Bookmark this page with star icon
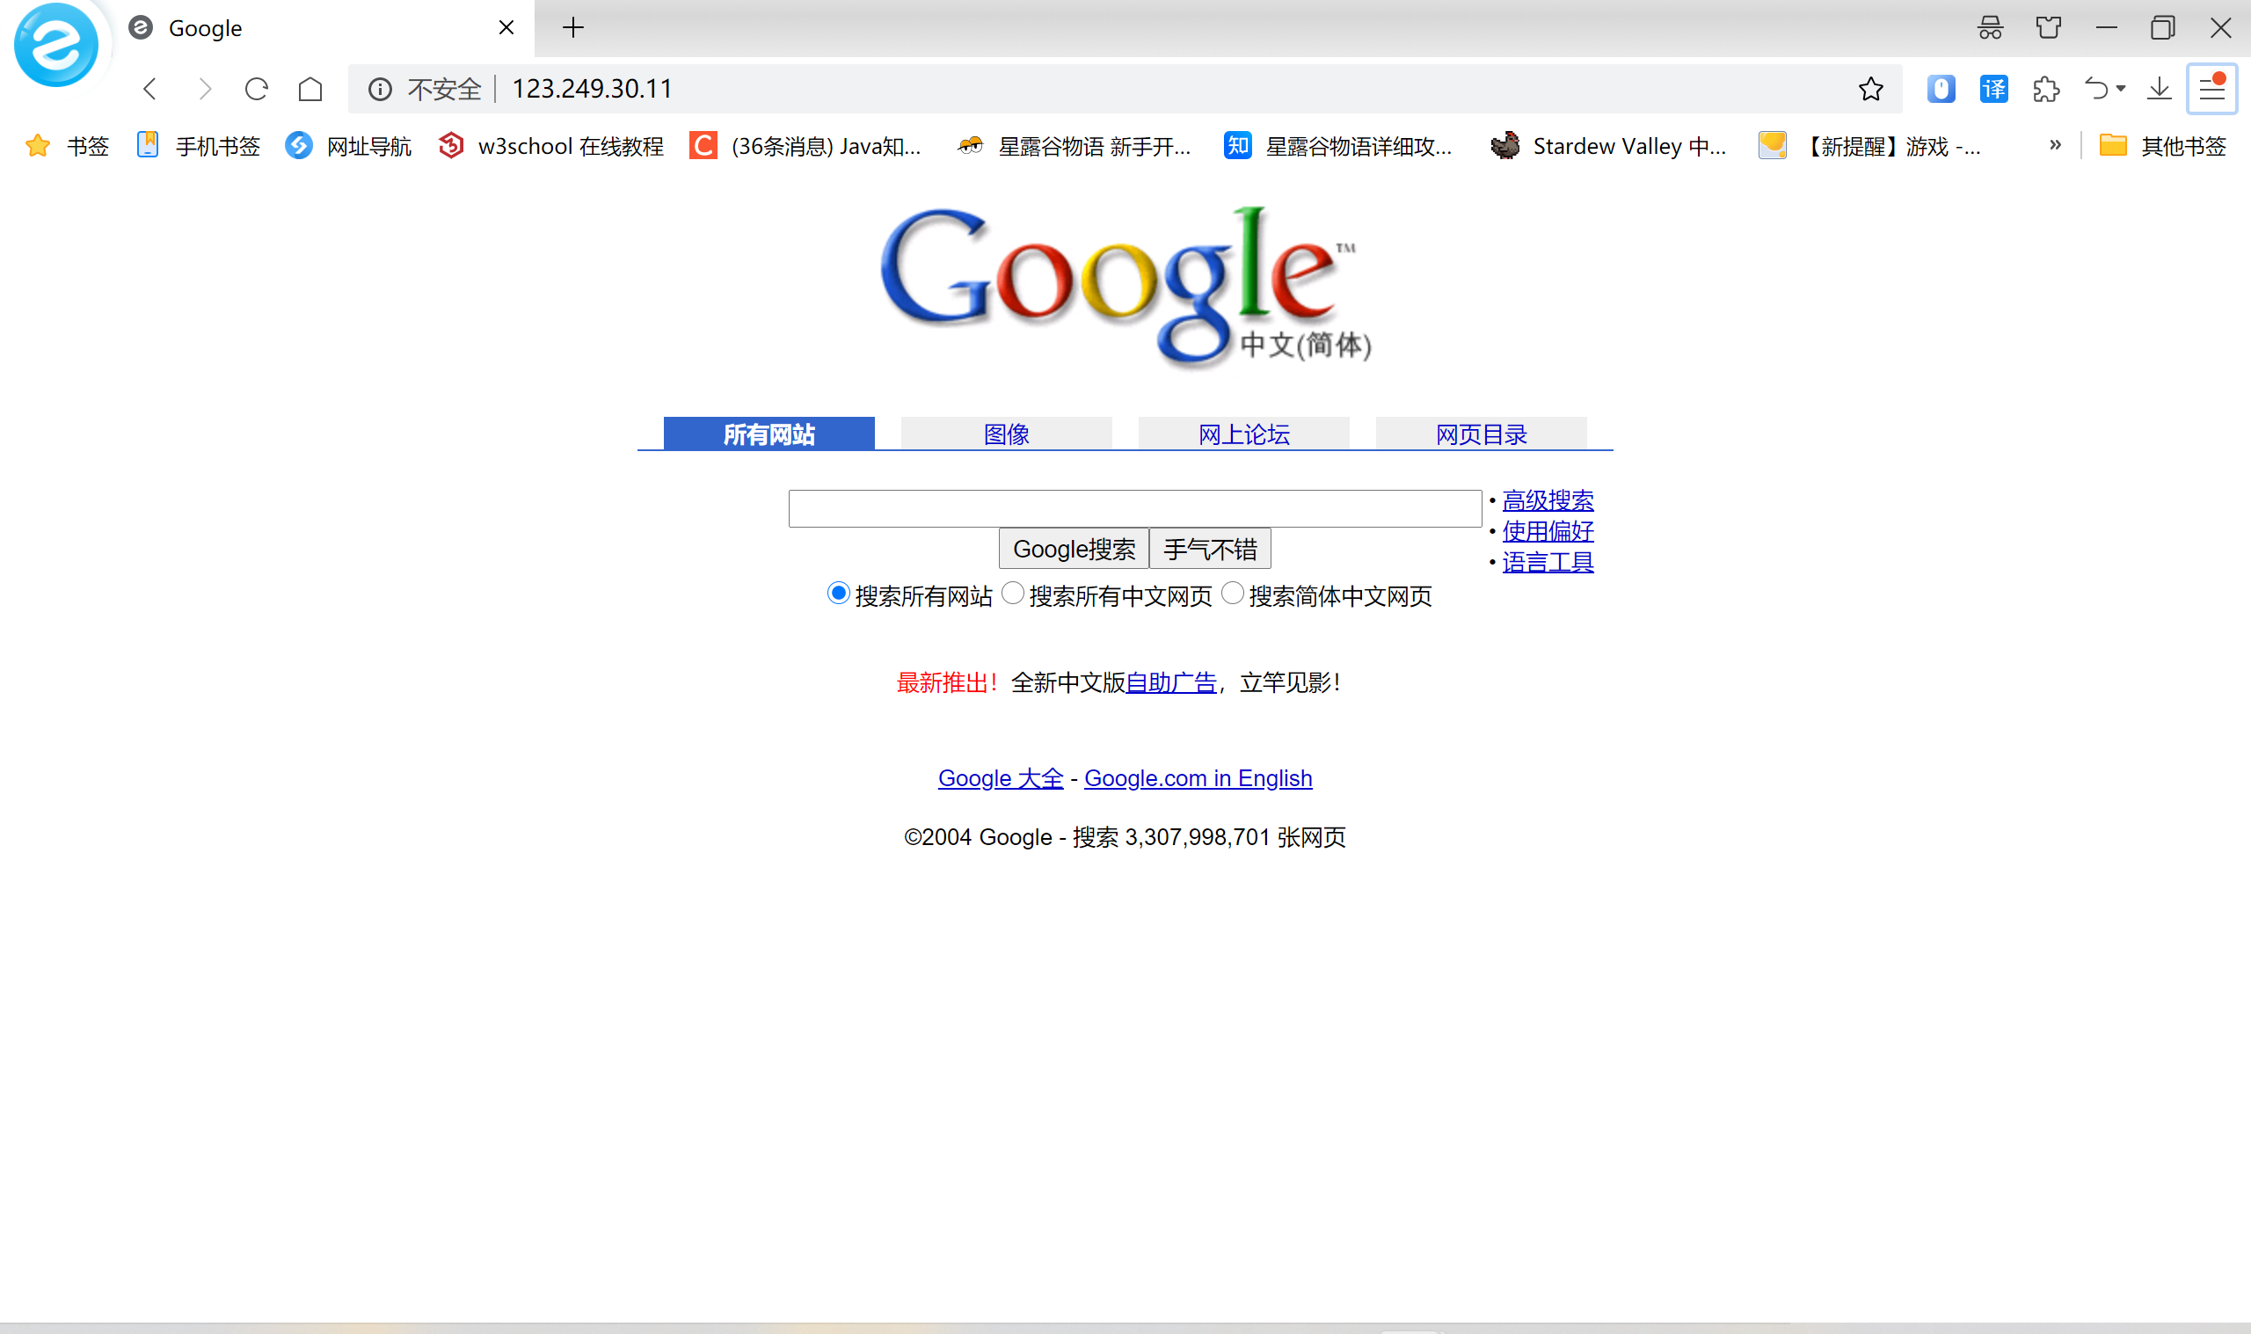Image resolution: width=2251 pixels, height=1334 pixels. 1870,89
